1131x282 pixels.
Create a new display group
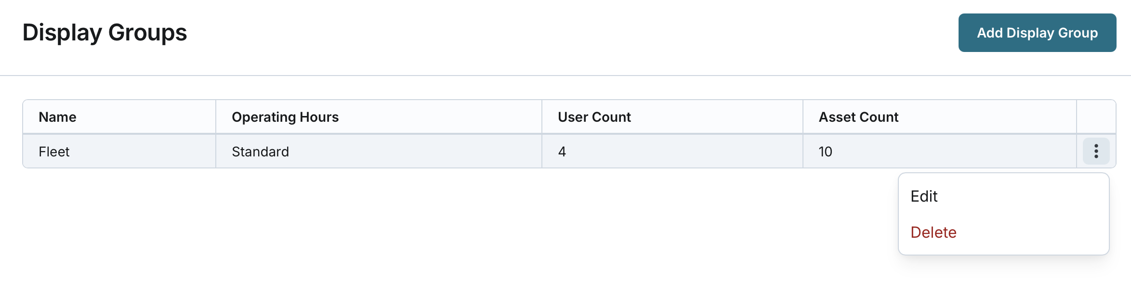click(1037, 33)
